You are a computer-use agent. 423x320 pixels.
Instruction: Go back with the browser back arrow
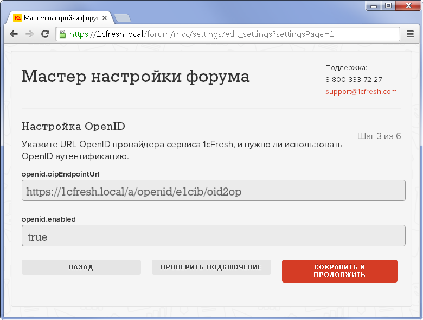tap(14, 34)
